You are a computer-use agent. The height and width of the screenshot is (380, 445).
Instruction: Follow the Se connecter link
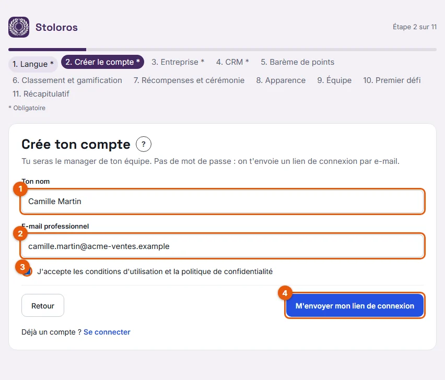(x=107, y=332)
